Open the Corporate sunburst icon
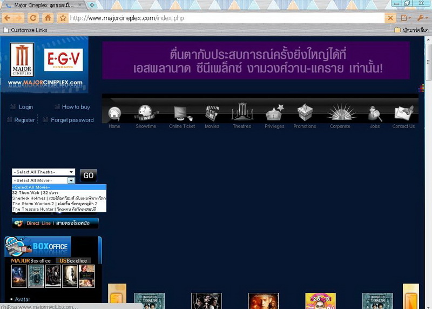This screenshot has width=432, height=309. click(x=342, y=112)
